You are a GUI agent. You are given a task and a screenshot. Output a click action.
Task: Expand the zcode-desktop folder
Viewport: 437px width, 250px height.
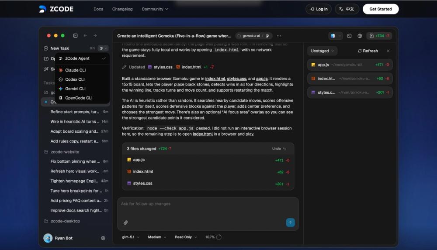(x=62, y=221)
